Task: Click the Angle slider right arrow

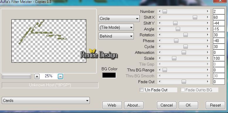Action: (x=208, y=29)
